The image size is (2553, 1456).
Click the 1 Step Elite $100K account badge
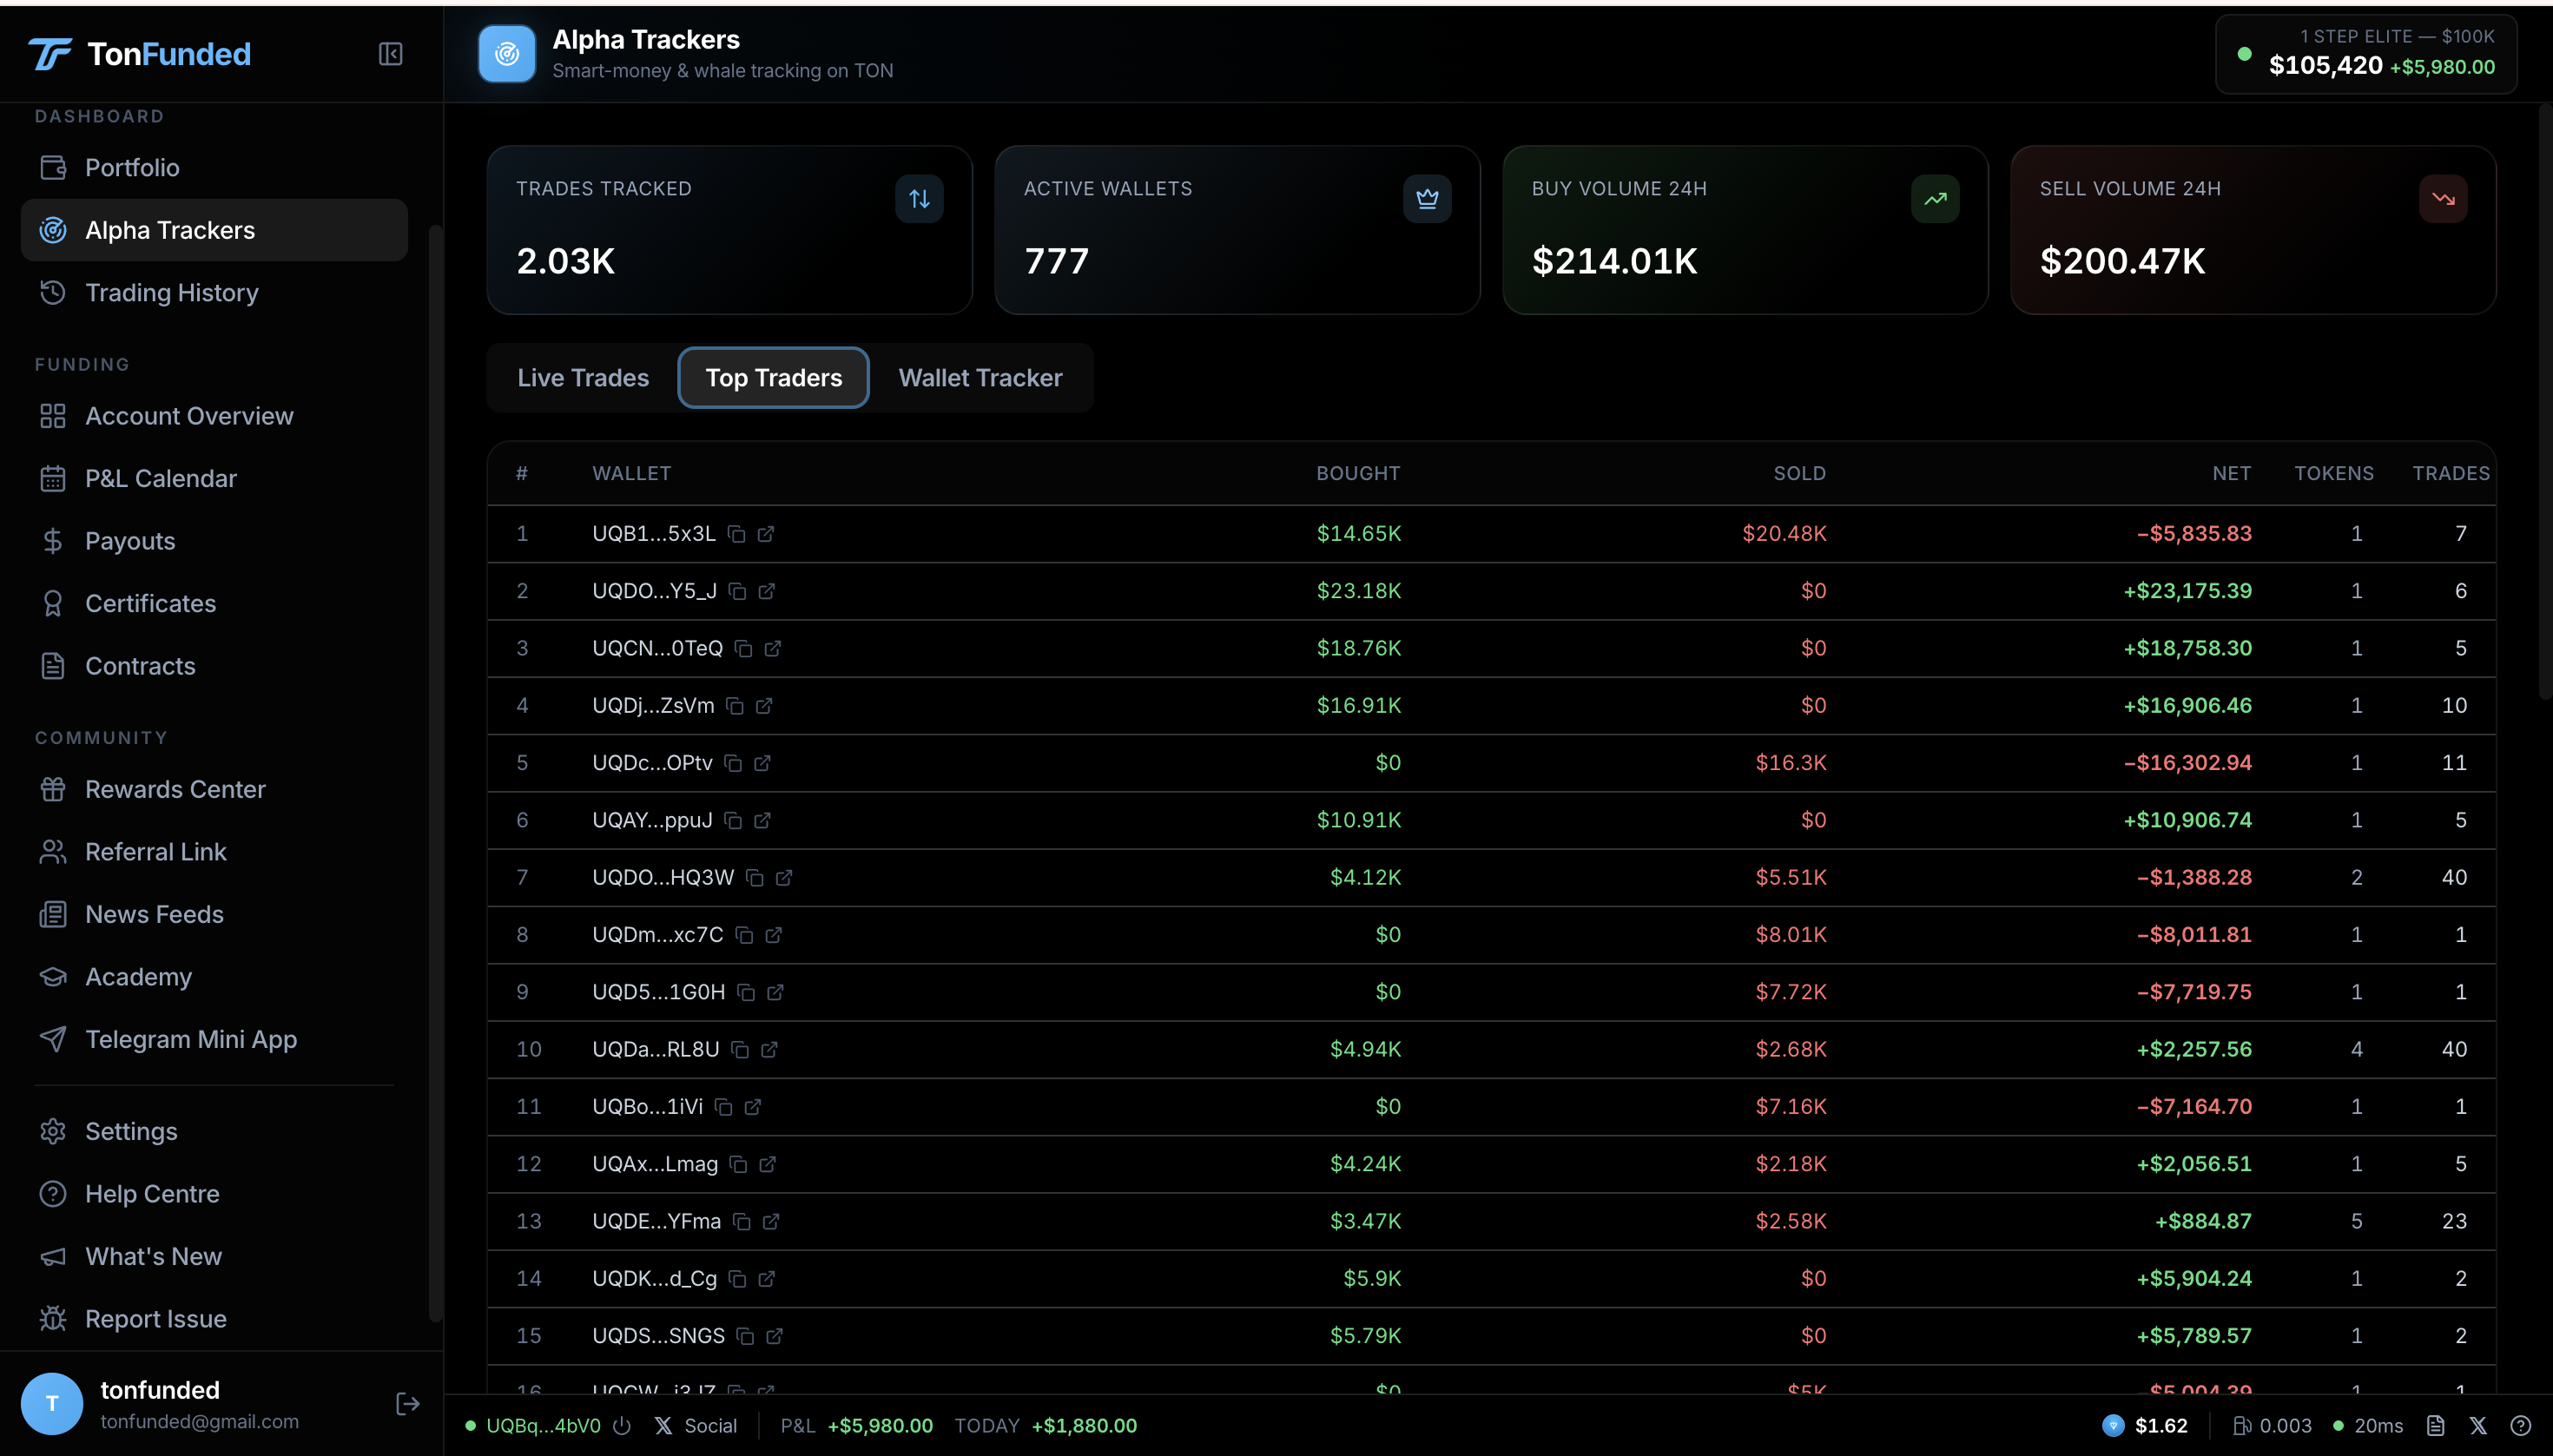[2366, 53]
